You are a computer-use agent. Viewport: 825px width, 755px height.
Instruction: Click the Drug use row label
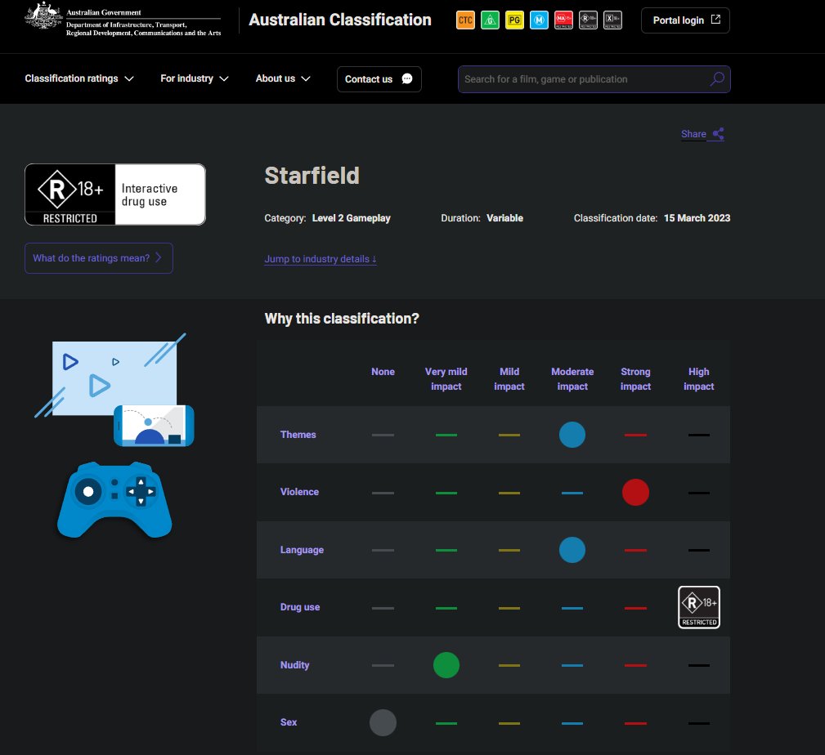(x=300, y=607)
